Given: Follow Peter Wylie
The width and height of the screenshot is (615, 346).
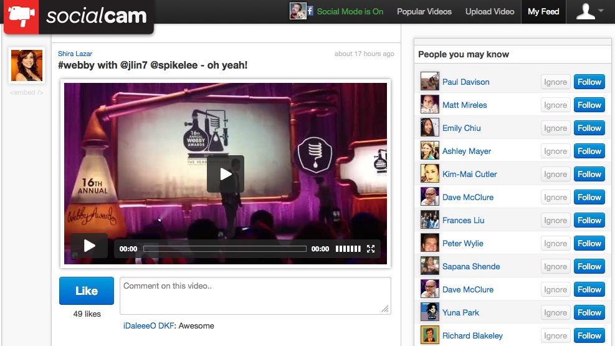Looking at the screenshot, I should click(x=589, y=244).
